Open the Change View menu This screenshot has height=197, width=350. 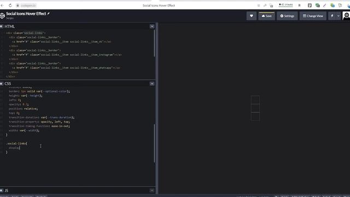tap(313, 16)
